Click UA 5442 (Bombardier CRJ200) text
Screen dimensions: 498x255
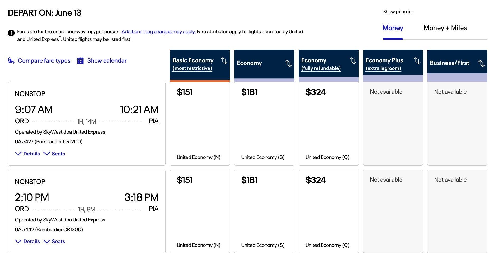coord(49,229)
